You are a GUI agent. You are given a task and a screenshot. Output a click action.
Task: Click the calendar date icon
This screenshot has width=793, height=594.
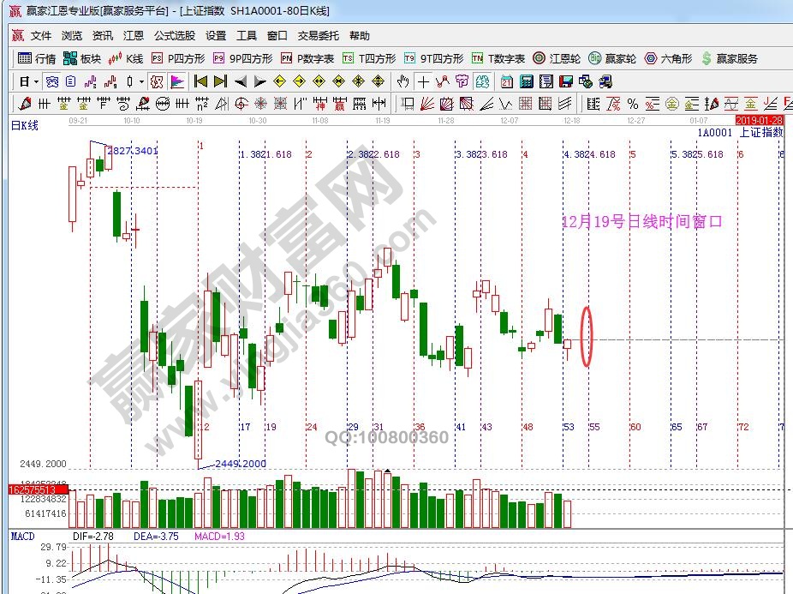coord(507,82)
